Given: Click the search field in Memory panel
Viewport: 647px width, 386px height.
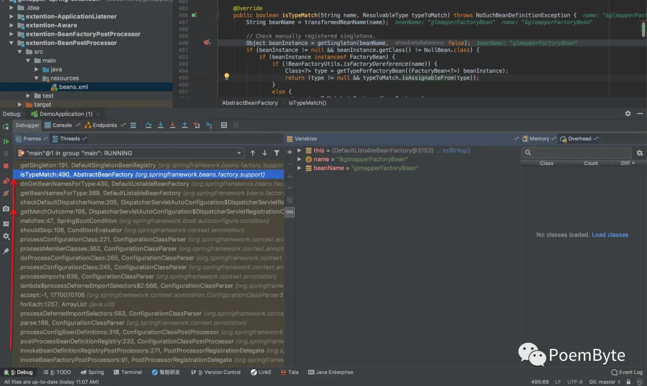Looking at the screenshot, I should [x=576, y=153].
